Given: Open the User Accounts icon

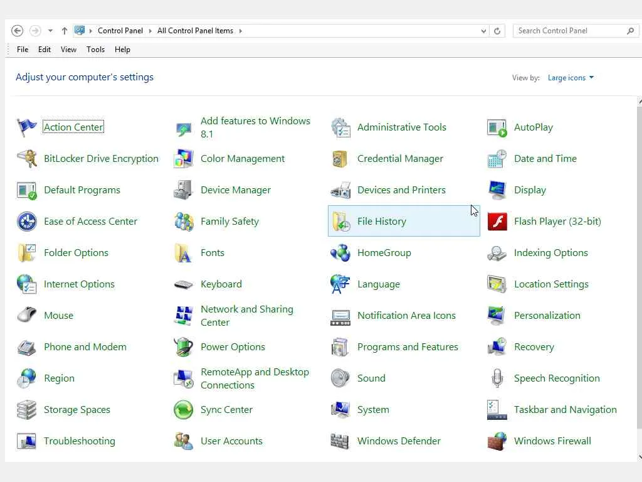Looking at the screenshot, I should [x=184, y=441].
